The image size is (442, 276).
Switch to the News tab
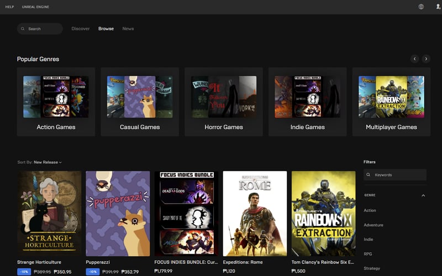pos(128,29)
